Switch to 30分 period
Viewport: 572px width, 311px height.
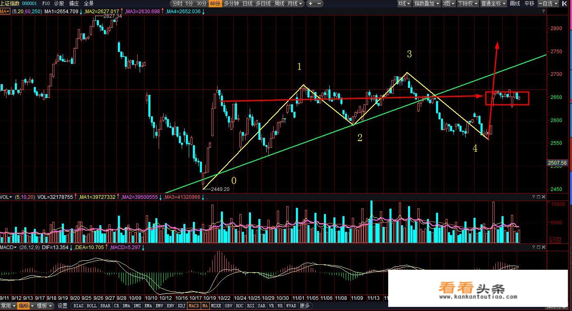(x=201, y=3)
